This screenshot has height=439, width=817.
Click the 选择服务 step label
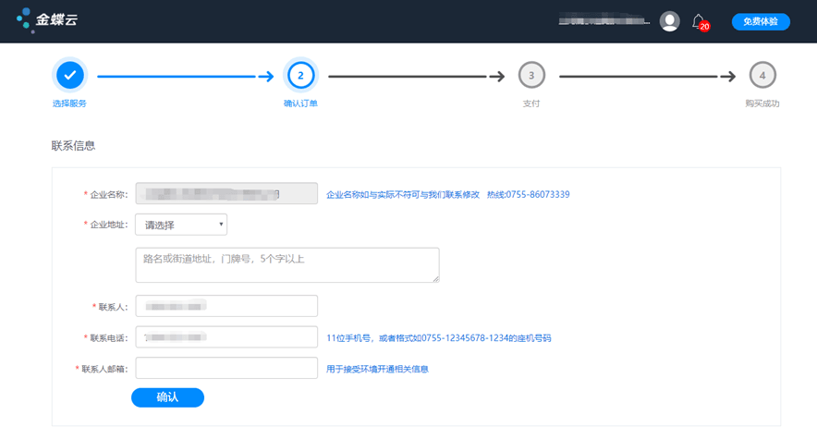coord(69,104)
